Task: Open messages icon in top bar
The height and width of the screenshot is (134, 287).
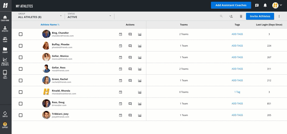Action: click(257, 5)
